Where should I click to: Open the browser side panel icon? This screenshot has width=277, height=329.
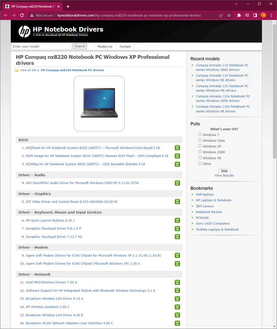tap(255, 15)
